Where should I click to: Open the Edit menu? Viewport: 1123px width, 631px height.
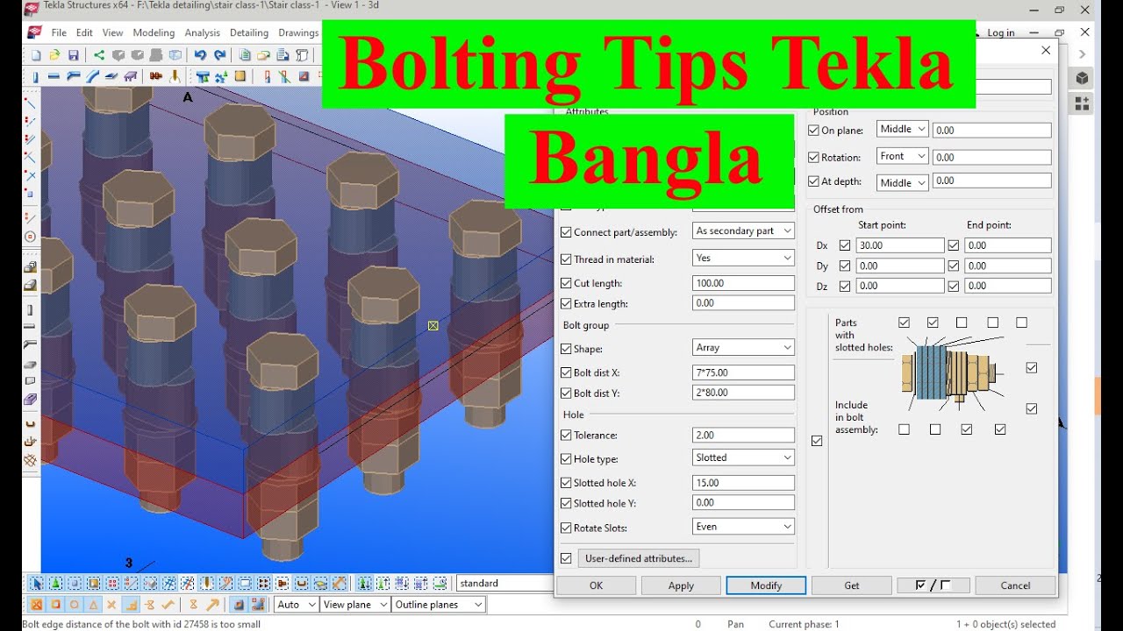click(x=84, y=32)
